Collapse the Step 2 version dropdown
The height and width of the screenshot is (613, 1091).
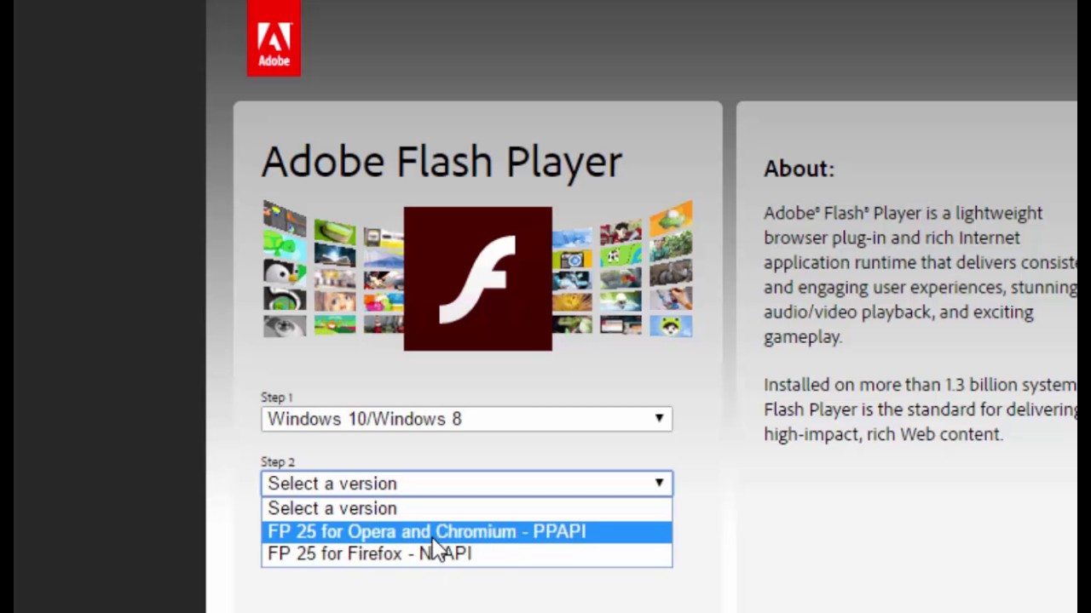(x=466, y=484)
